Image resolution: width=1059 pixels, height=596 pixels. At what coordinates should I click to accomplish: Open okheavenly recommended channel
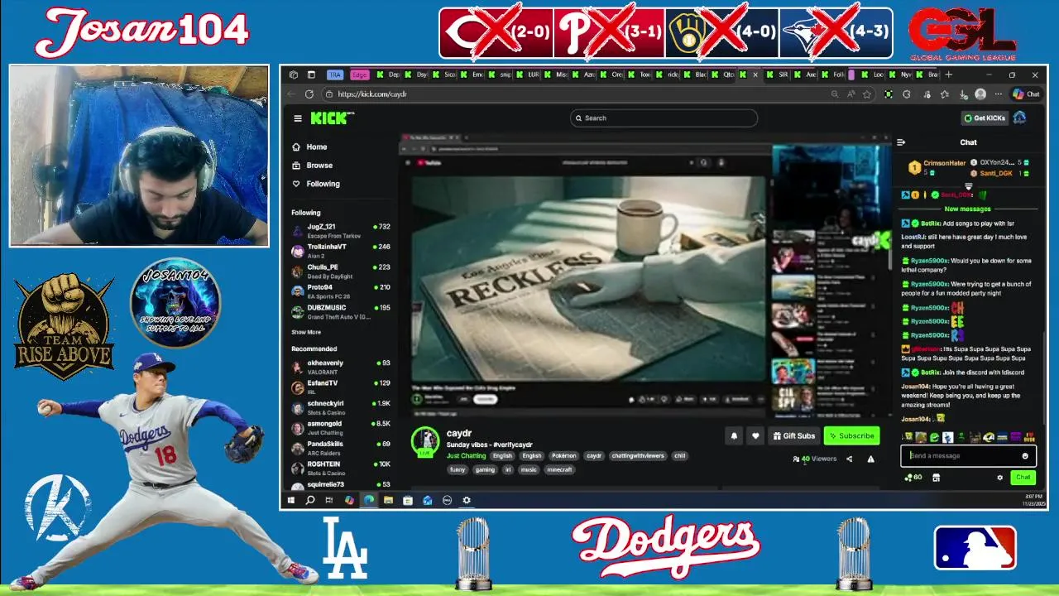coord(341,367)
